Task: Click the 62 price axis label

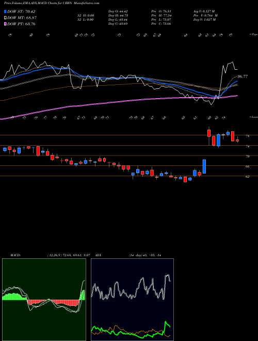Action: click(x=247, y=177)
